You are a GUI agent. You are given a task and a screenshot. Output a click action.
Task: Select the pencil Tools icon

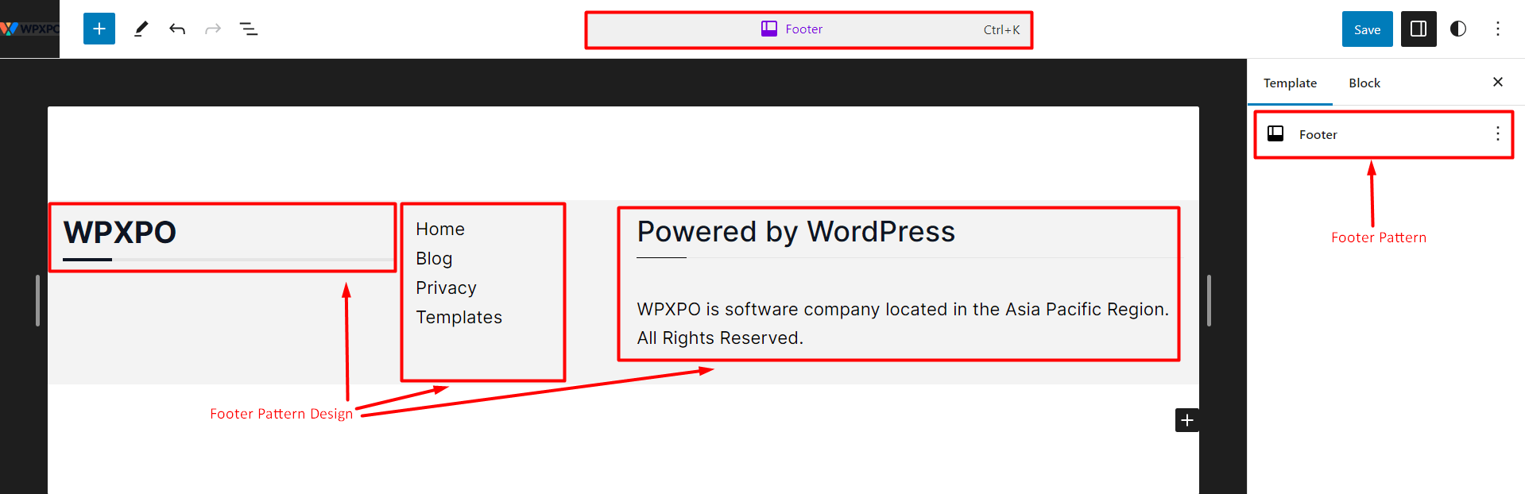141,29
